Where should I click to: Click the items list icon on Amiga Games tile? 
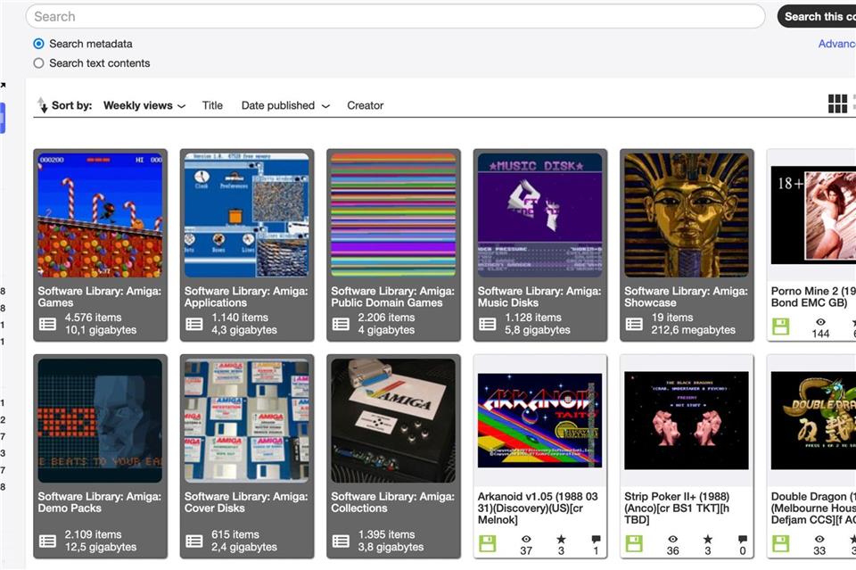[x=48, y=324]
